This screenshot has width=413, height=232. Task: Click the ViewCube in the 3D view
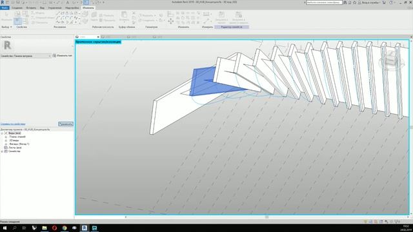[391, 61]
